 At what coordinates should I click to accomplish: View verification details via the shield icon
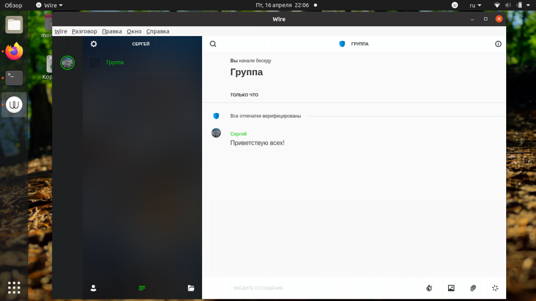click(x=216, y=115)
